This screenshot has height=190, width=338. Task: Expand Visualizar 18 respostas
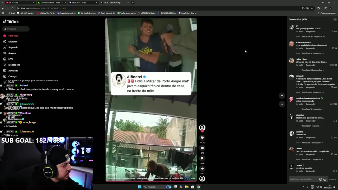(312, 109)
